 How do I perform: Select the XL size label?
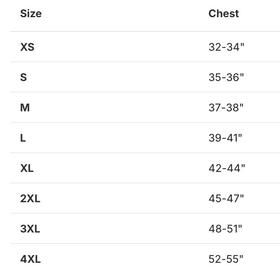pyautogui.click(x=27, y=168)
